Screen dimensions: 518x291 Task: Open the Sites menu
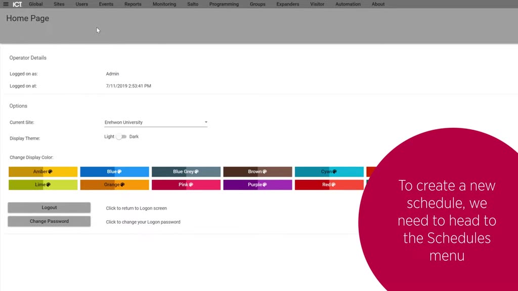(x=59, y=4)
